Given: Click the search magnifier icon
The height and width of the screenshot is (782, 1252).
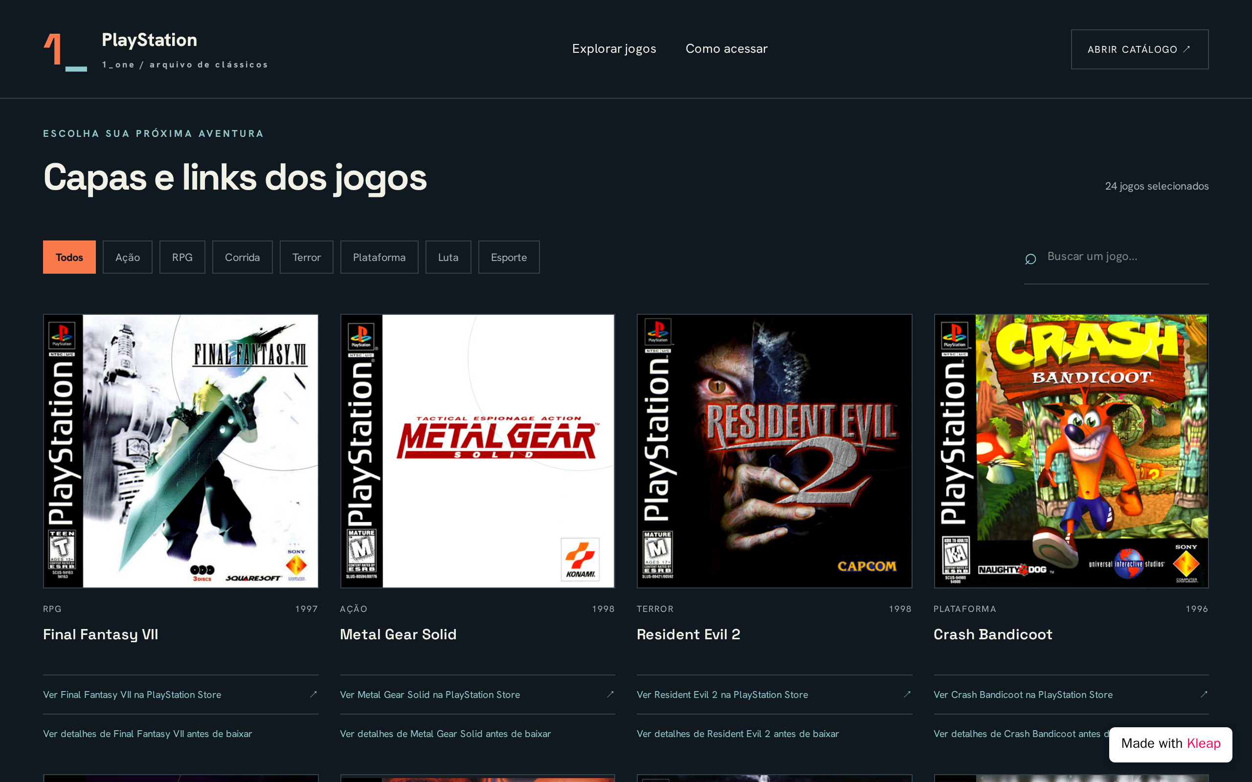Looking at the screenshot, I should (x=1030, y=259).
